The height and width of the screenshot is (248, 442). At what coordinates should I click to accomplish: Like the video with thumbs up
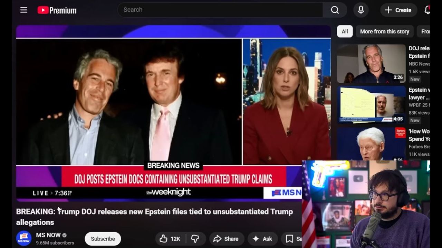(x=170, y=239)
